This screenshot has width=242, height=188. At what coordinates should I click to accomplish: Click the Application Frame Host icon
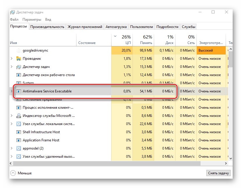tap(18, 140)
